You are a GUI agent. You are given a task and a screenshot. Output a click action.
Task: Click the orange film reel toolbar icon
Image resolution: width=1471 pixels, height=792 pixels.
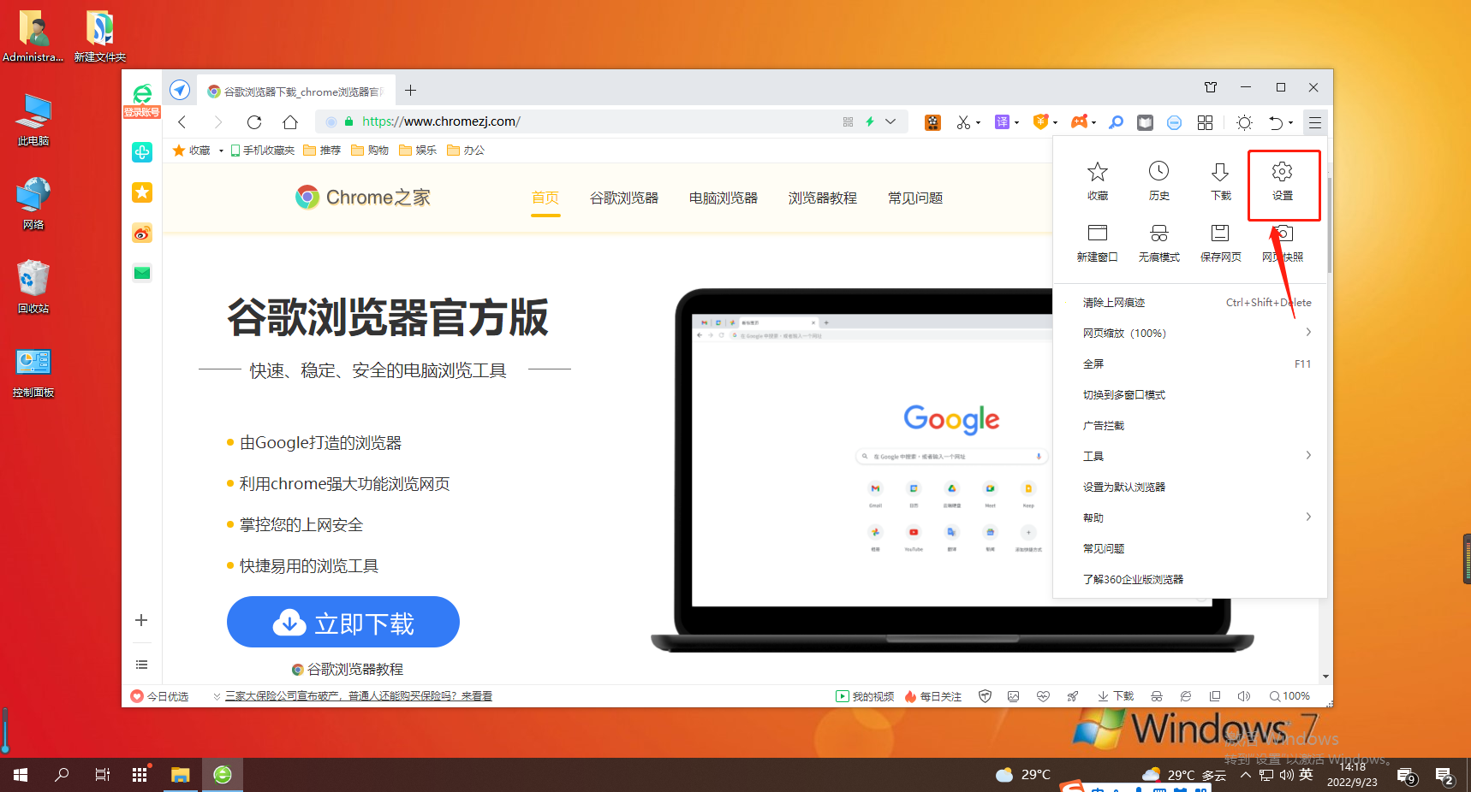[x=932, y=122]
